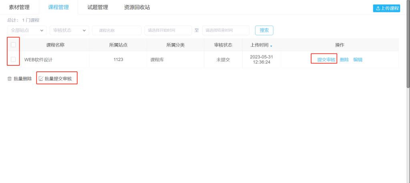
Task: Sort by the 上传时间 arrow icon
Action: [271, 45]
